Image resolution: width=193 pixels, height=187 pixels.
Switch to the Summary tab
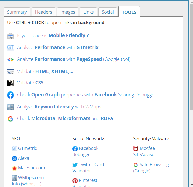pos(17,12)
